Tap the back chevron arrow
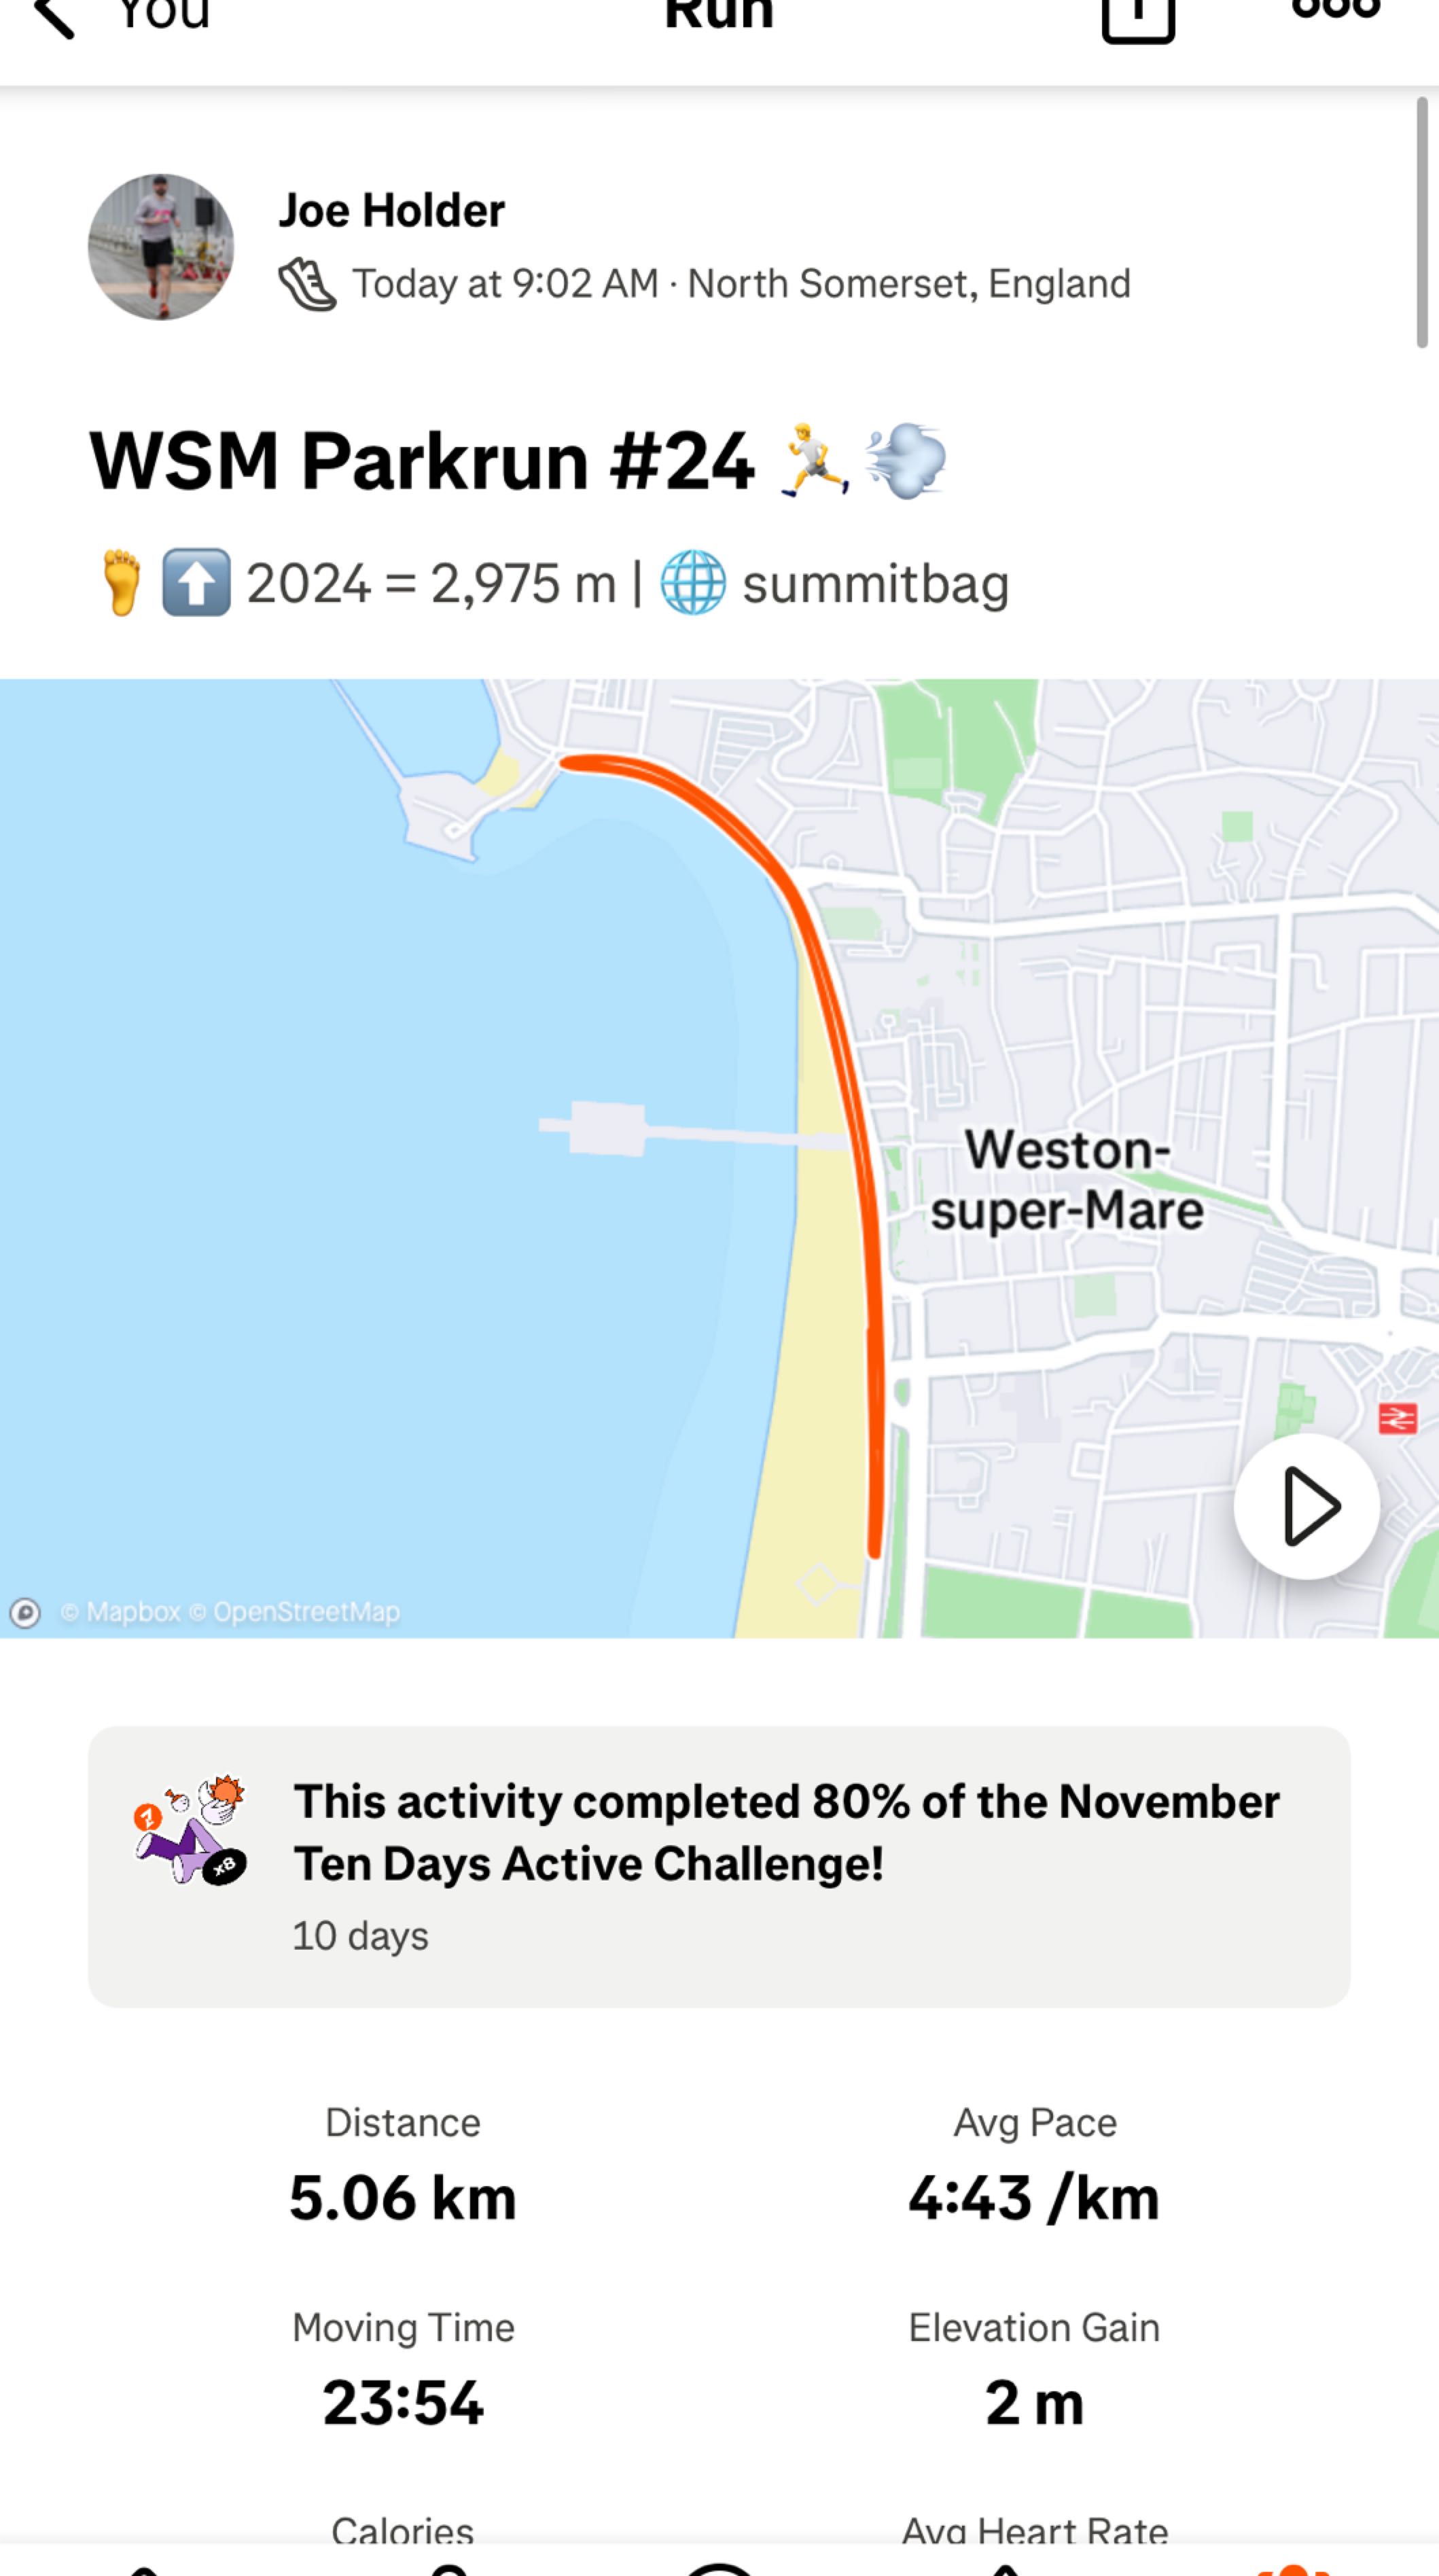This screenshot has width=1439, height=2576. tap(54, 17)
